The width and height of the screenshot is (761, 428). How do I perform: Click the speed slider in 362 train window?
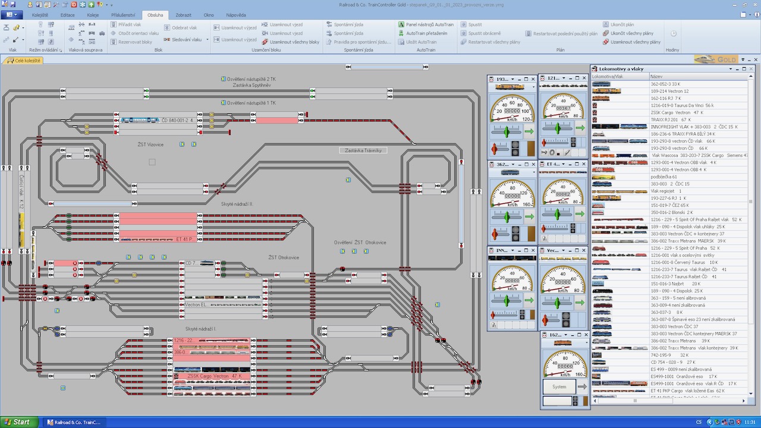click(507, 216)
